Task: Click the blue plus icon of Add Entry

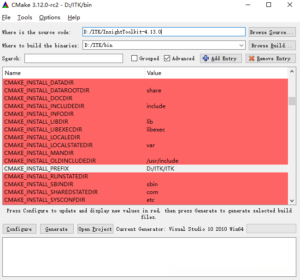Action: [x=206, y=58]
